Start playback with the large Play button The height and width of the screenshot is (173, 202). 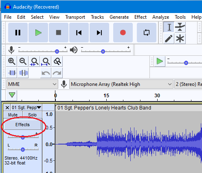point(38,33)
